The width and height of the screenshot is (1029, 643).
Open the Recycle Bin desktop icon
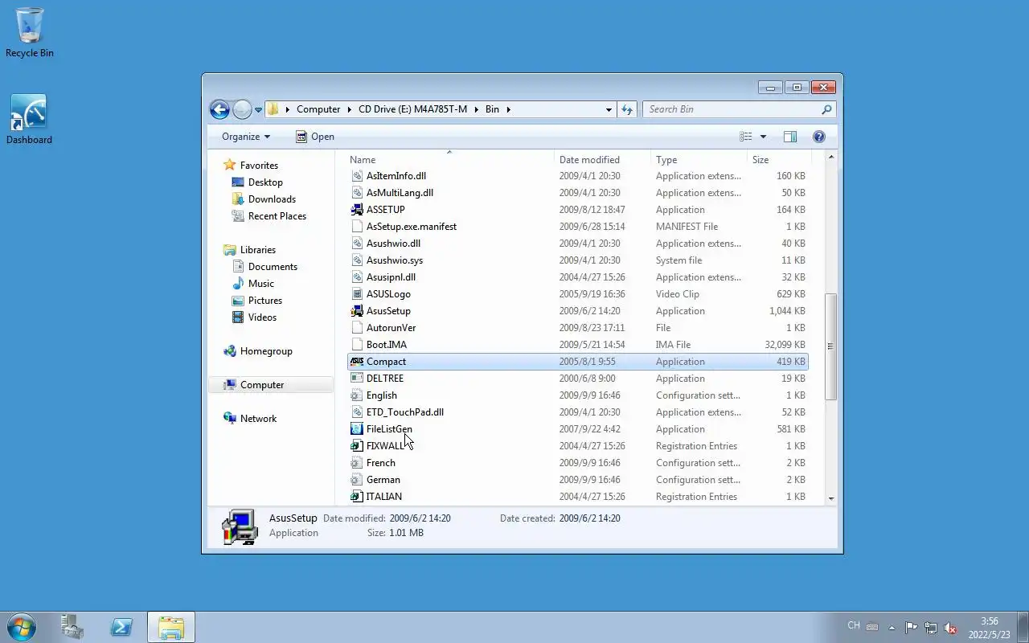[30, 32]
